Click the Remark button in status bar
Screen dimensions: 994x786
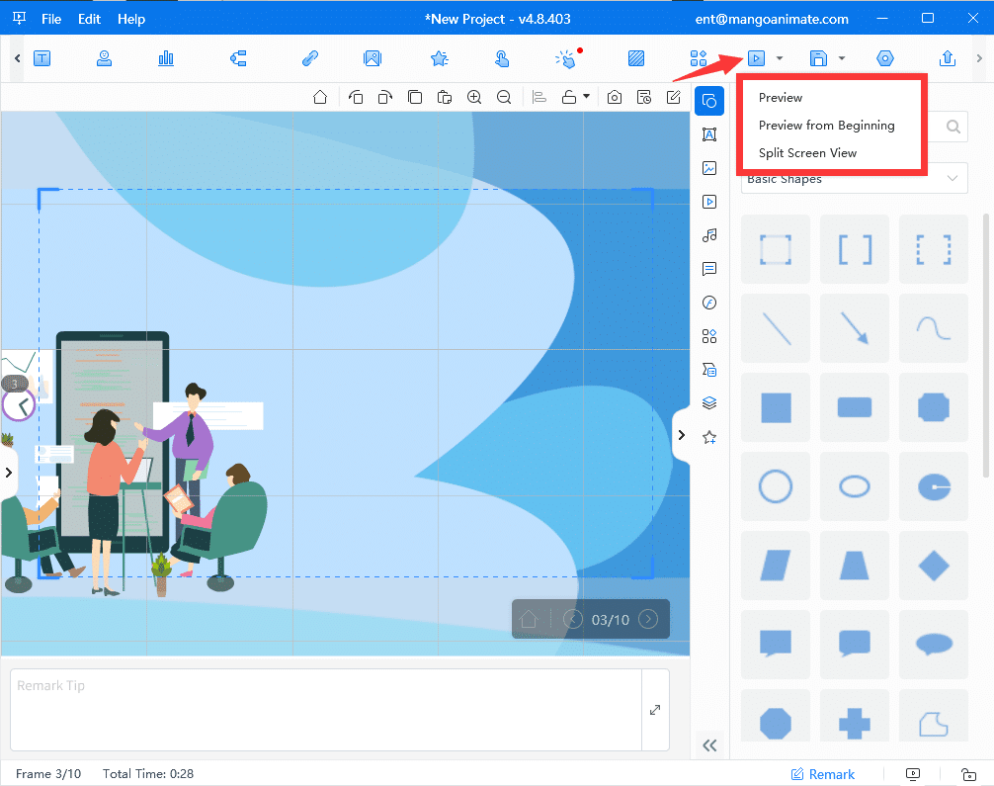(x=822, y=774)
